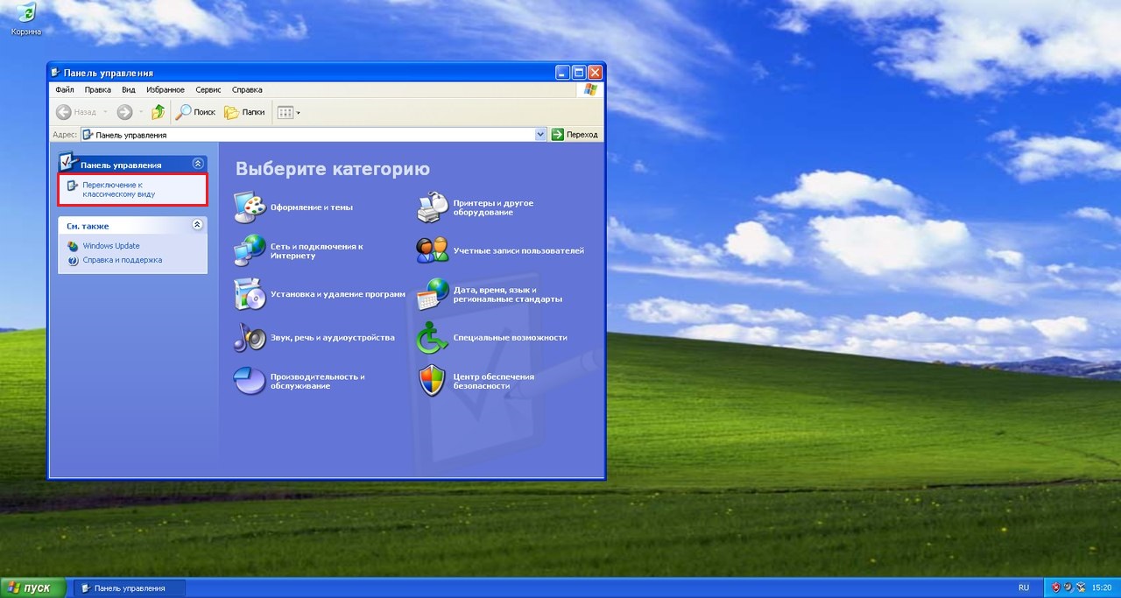This screenshot has height=598, width=1121.
Task: Open the Справка menu
Action: pyautogui.click(x=247, y=89)
